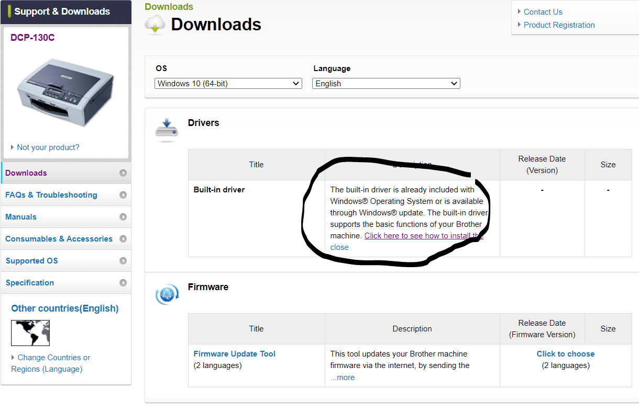Open Manuals in the sidebar menu
Image resolution: width=639 pixels, height=413 pixels.
pos(66,217)
